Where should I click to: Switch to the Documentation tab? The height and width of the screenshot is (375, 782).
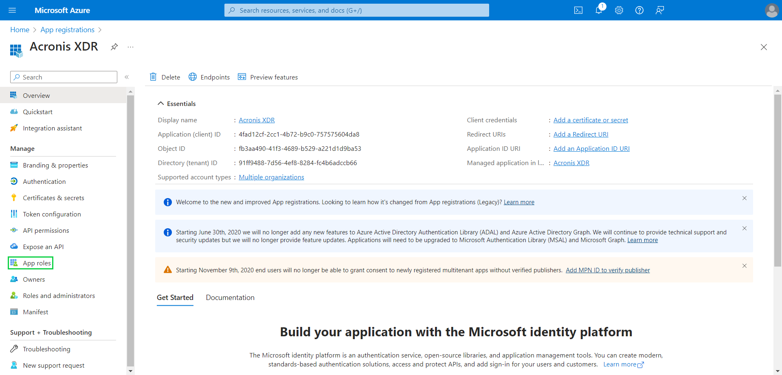[230, 298]
